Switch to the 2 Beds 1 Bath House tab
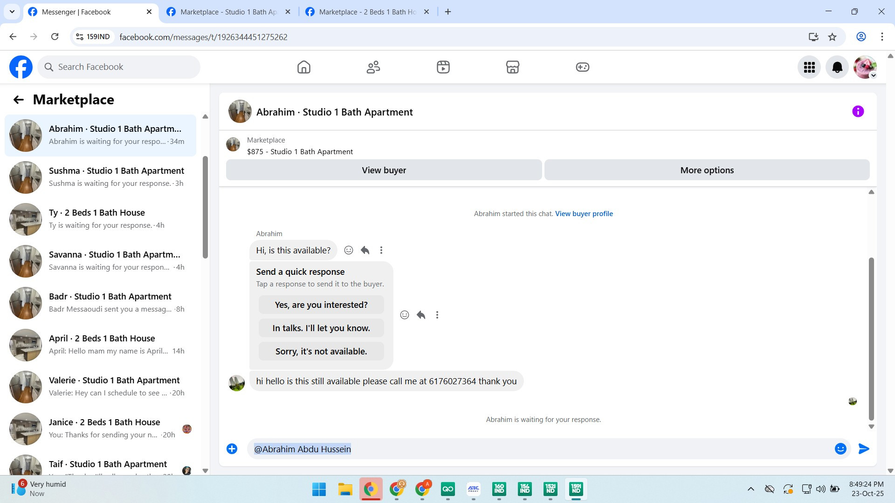Viewport: 895px width, 503px height. click(x=367, y=12)
